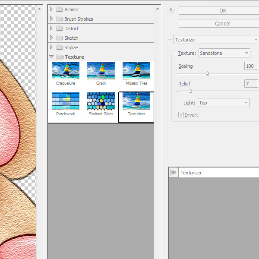This screenshot has width=259, height=259.
Task: Click the Brush Strokes folder icon
Action: coord(59,19)
